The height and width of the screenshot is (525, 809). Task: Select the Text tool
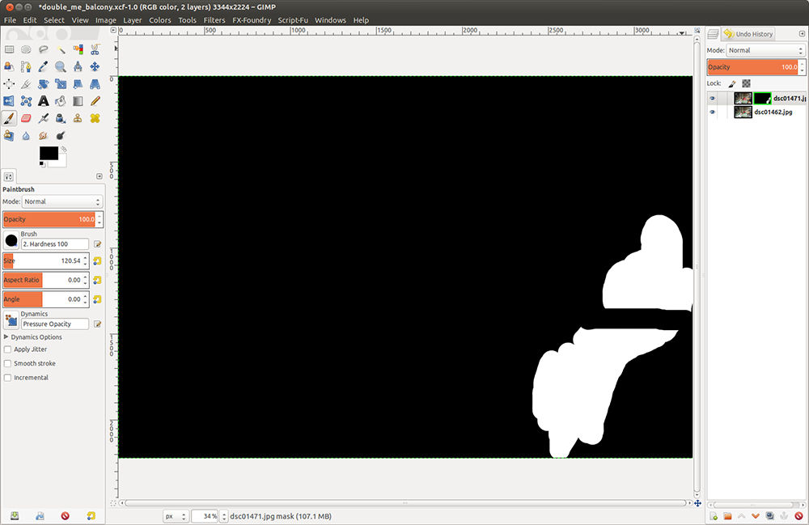[43, 101]
